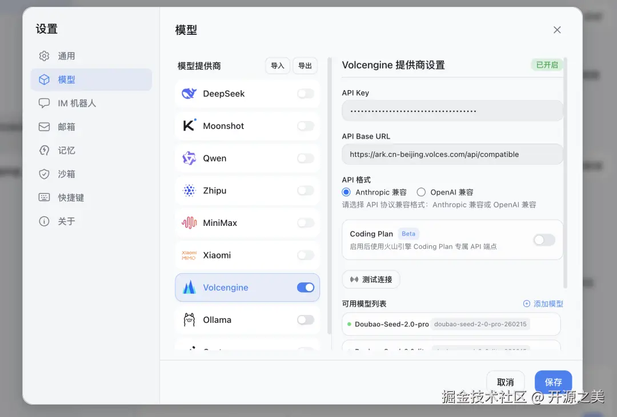Enable the Xiaomi provider toggle
The width and height of the screenshot is (617, 417).
[306, 255]
